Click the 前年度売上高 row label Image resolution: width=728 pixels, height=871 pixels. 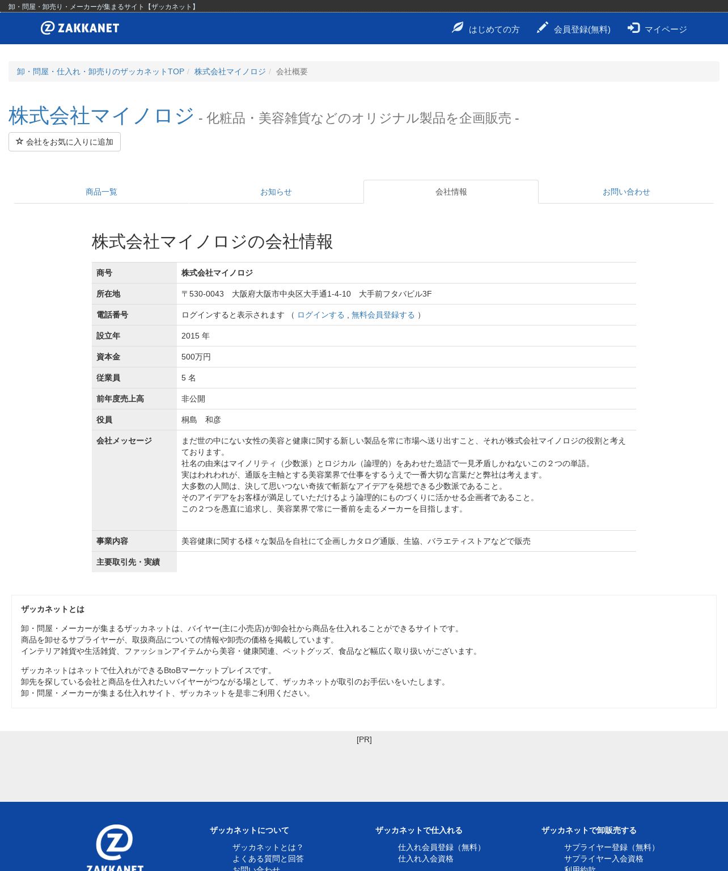120,399
